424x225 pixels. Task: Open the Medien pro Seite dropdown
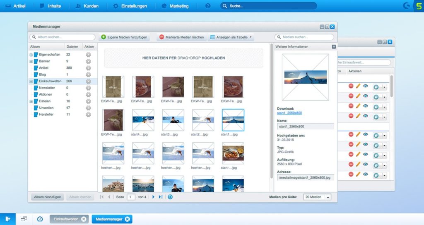coord(317,197)
